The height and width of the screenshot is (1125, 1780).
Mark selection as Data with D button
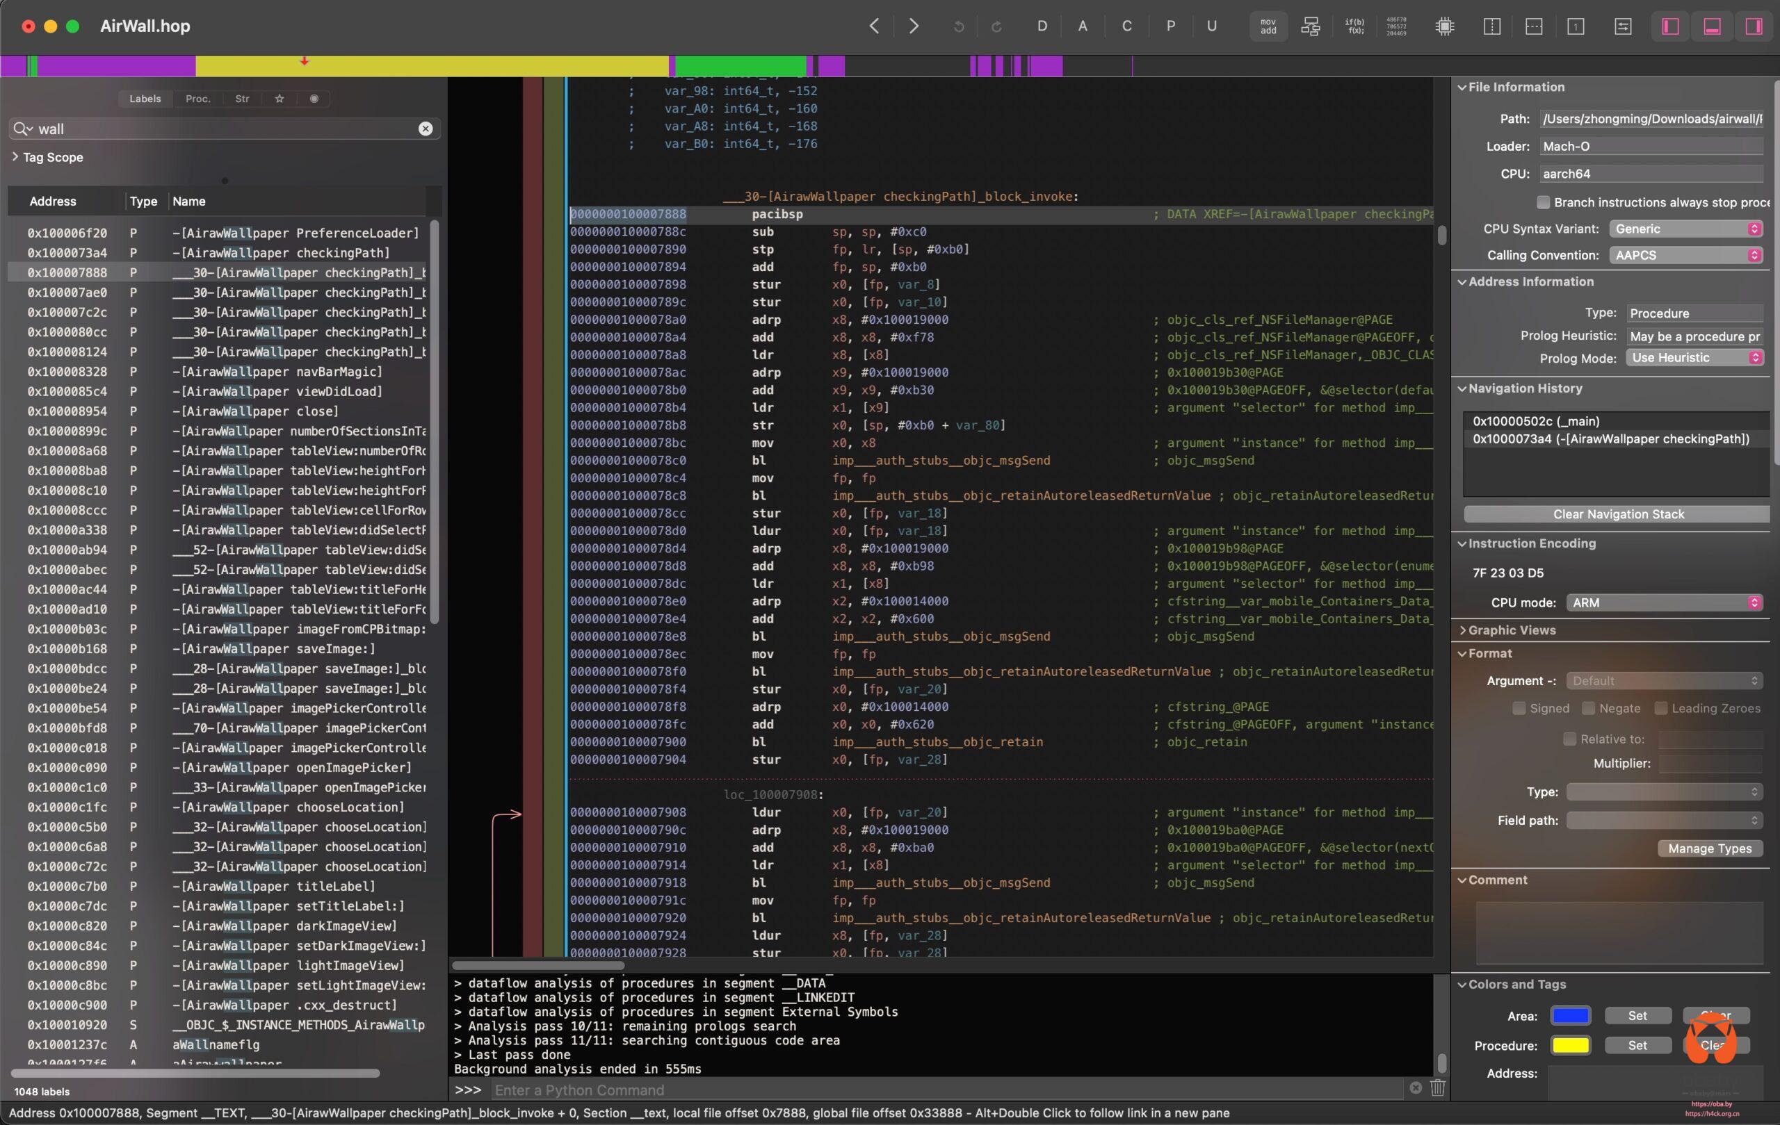[1042, 26]
